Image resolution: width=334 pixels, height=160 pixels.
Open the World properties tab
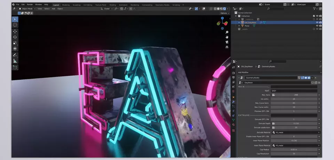point(233,91)
